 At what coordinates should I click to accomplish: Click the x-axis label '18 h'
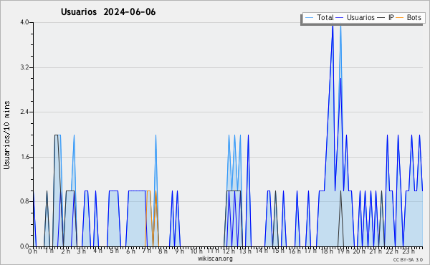click(x=327, y=251)
